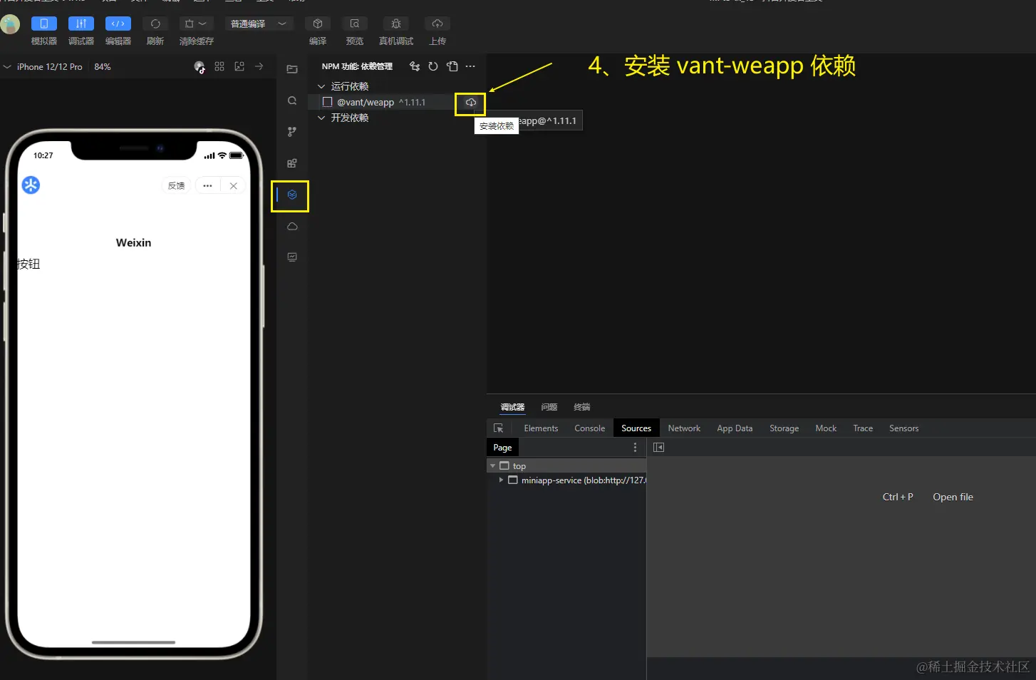1036x680 pixels.
Task: Switch to the 调试器 panel tab
Action: click(x=512, y=407)
